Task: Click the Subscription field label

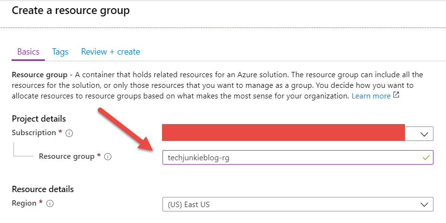Action: pos(34,132)
